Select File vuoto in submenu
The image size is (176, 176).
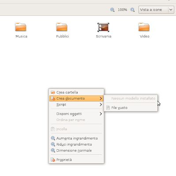point(131,108)
